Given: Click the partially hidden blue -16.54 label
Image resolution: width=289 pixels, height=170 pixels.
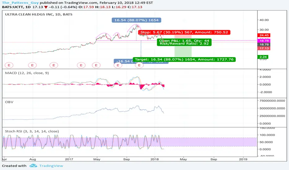Looking at the screenshot, I should pyautogui.click(x=123, y=62).
